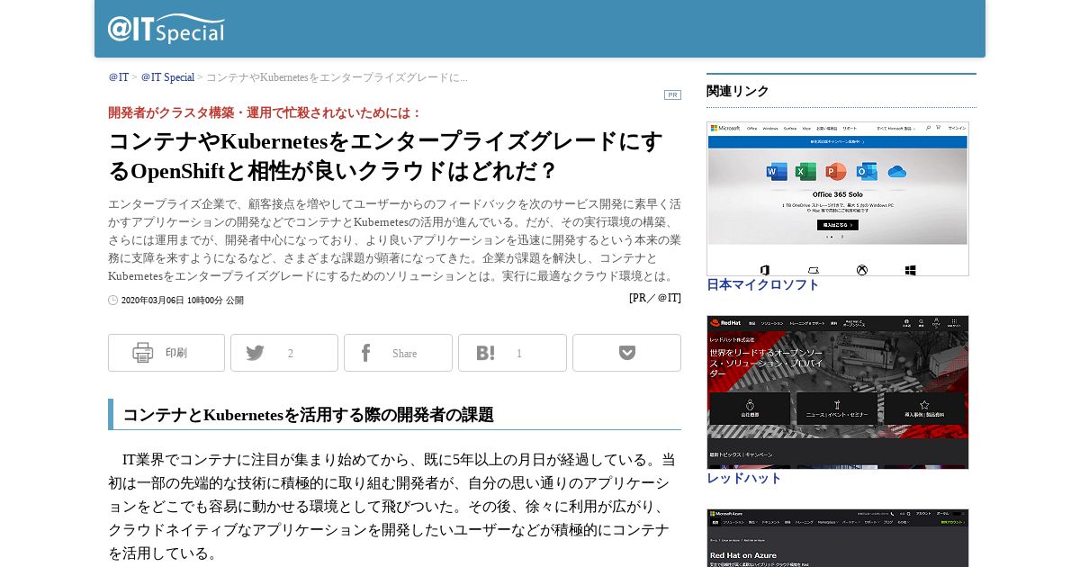
Task: Save article with Pocket icon
Action: click(x=627, y=353)
